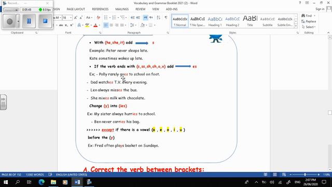Image resolution: width=332 pixels, height=187 pixels.
Task: Apply the Normal style
Action: [x=180, y=21]
